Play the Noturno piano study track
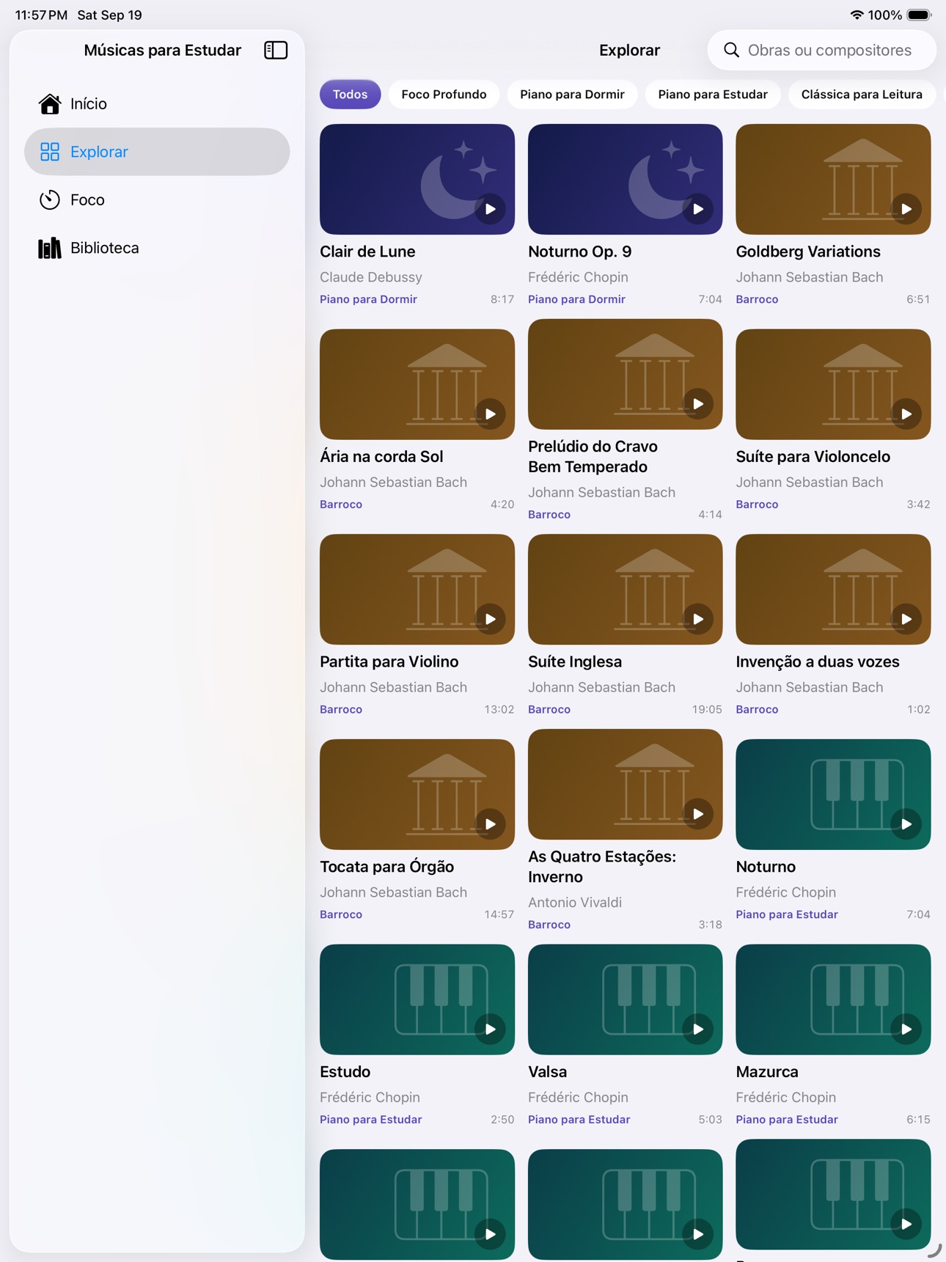 pos(906,824)
